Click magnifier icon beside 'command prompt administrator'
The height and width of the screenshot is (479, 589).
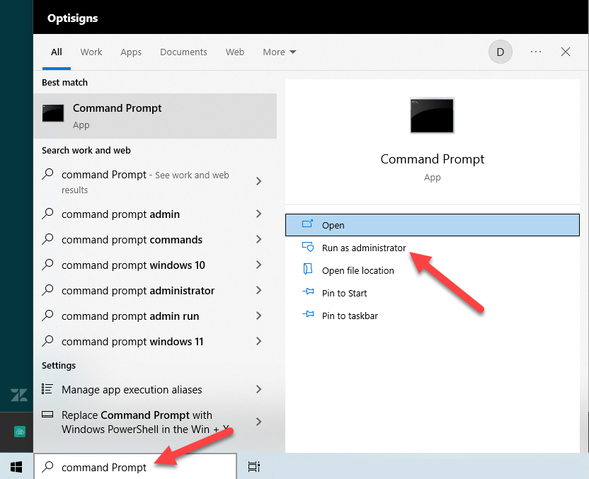point(47,290)
